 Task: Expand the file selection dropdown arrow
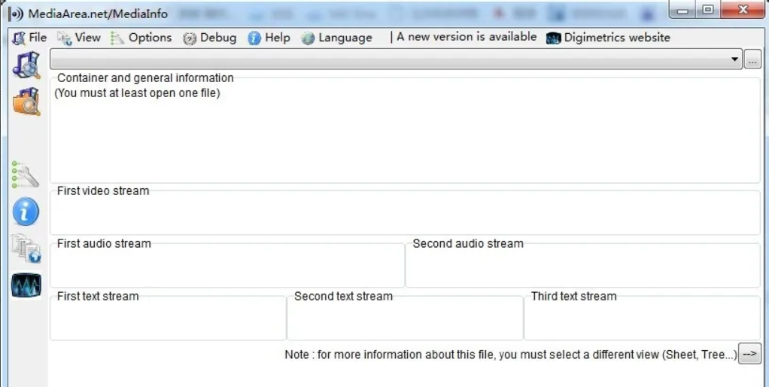click(735, 59)
